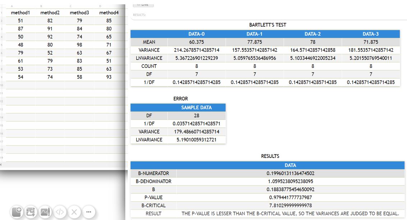Screen dimensions: 407x220
Task: Open the three-dots more options button
Action: click(89, 212)
